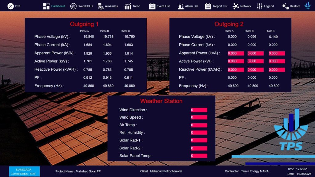Screen dimensions: 315x177
Task: Click the Alarm List siren icon
Action: point(181,6)
